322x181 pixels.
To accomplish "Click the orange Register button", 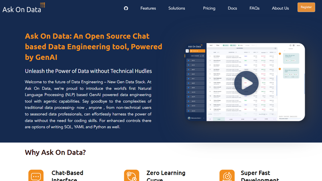I will (306, 7).
